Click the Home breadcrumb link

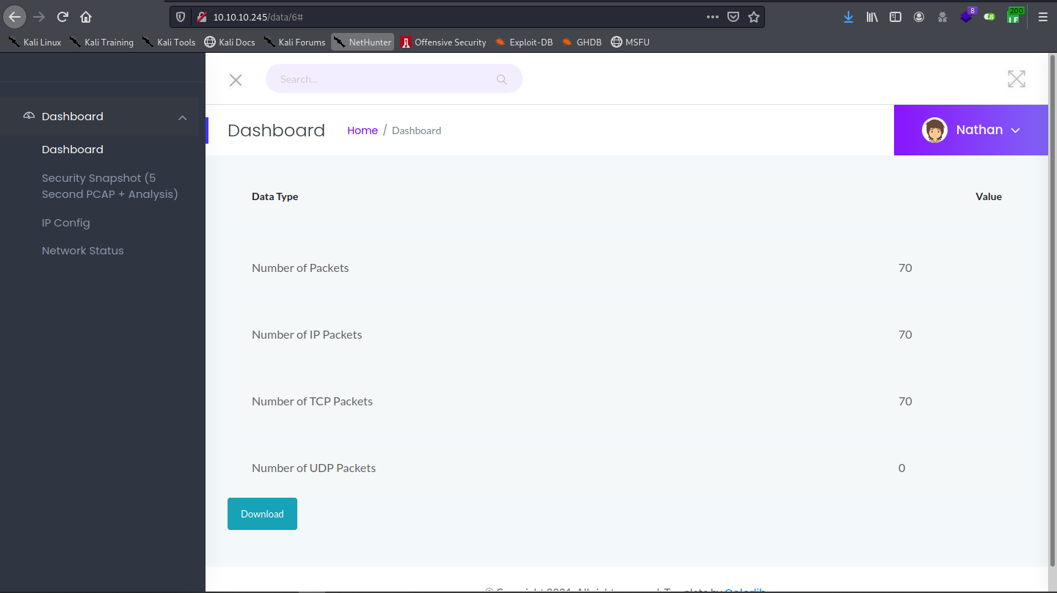click(x=363, y=130)
